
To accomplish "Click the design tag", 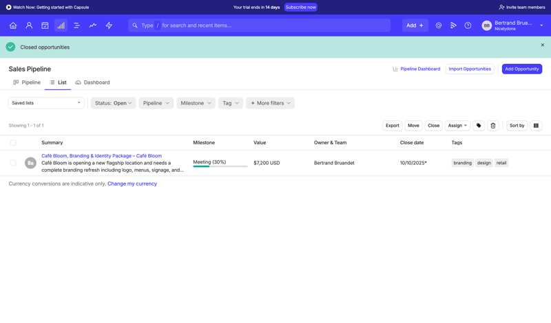I will tap(484, 163).
